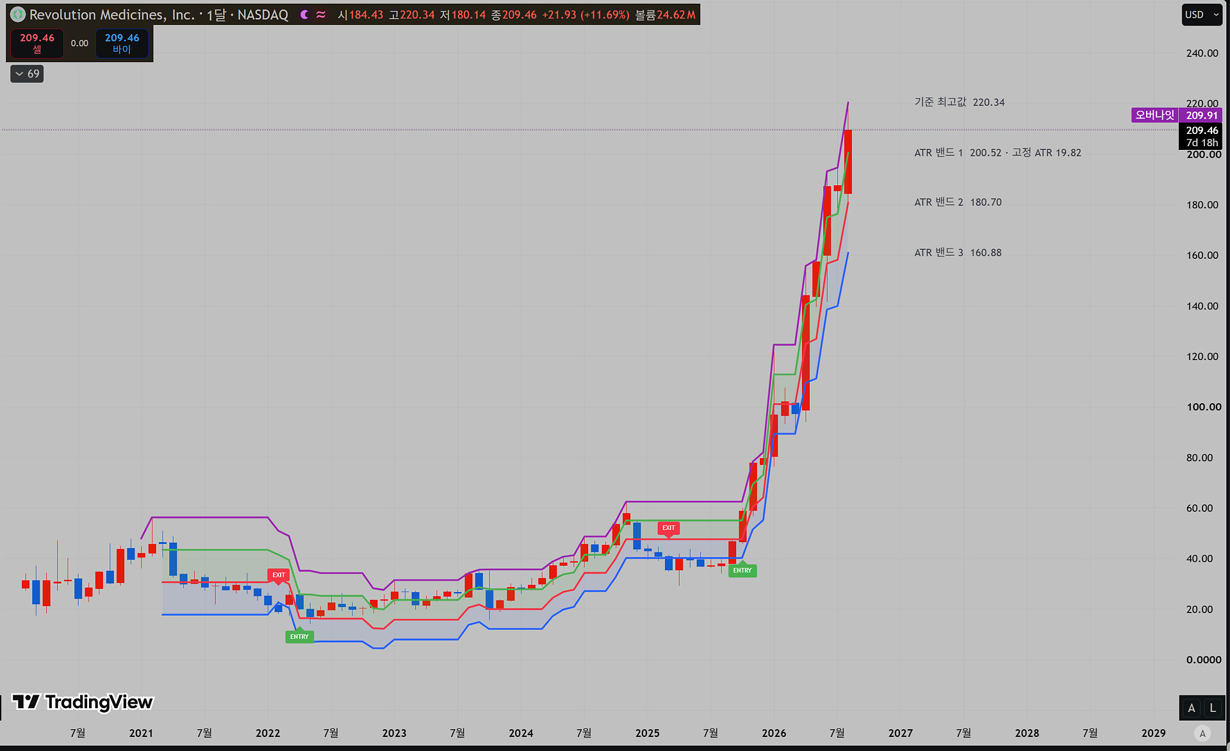Open the USD currency dropdown

(1202, 15)
